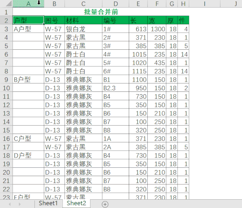Select cell 2# in 编号 column

[x=116, y=37]
